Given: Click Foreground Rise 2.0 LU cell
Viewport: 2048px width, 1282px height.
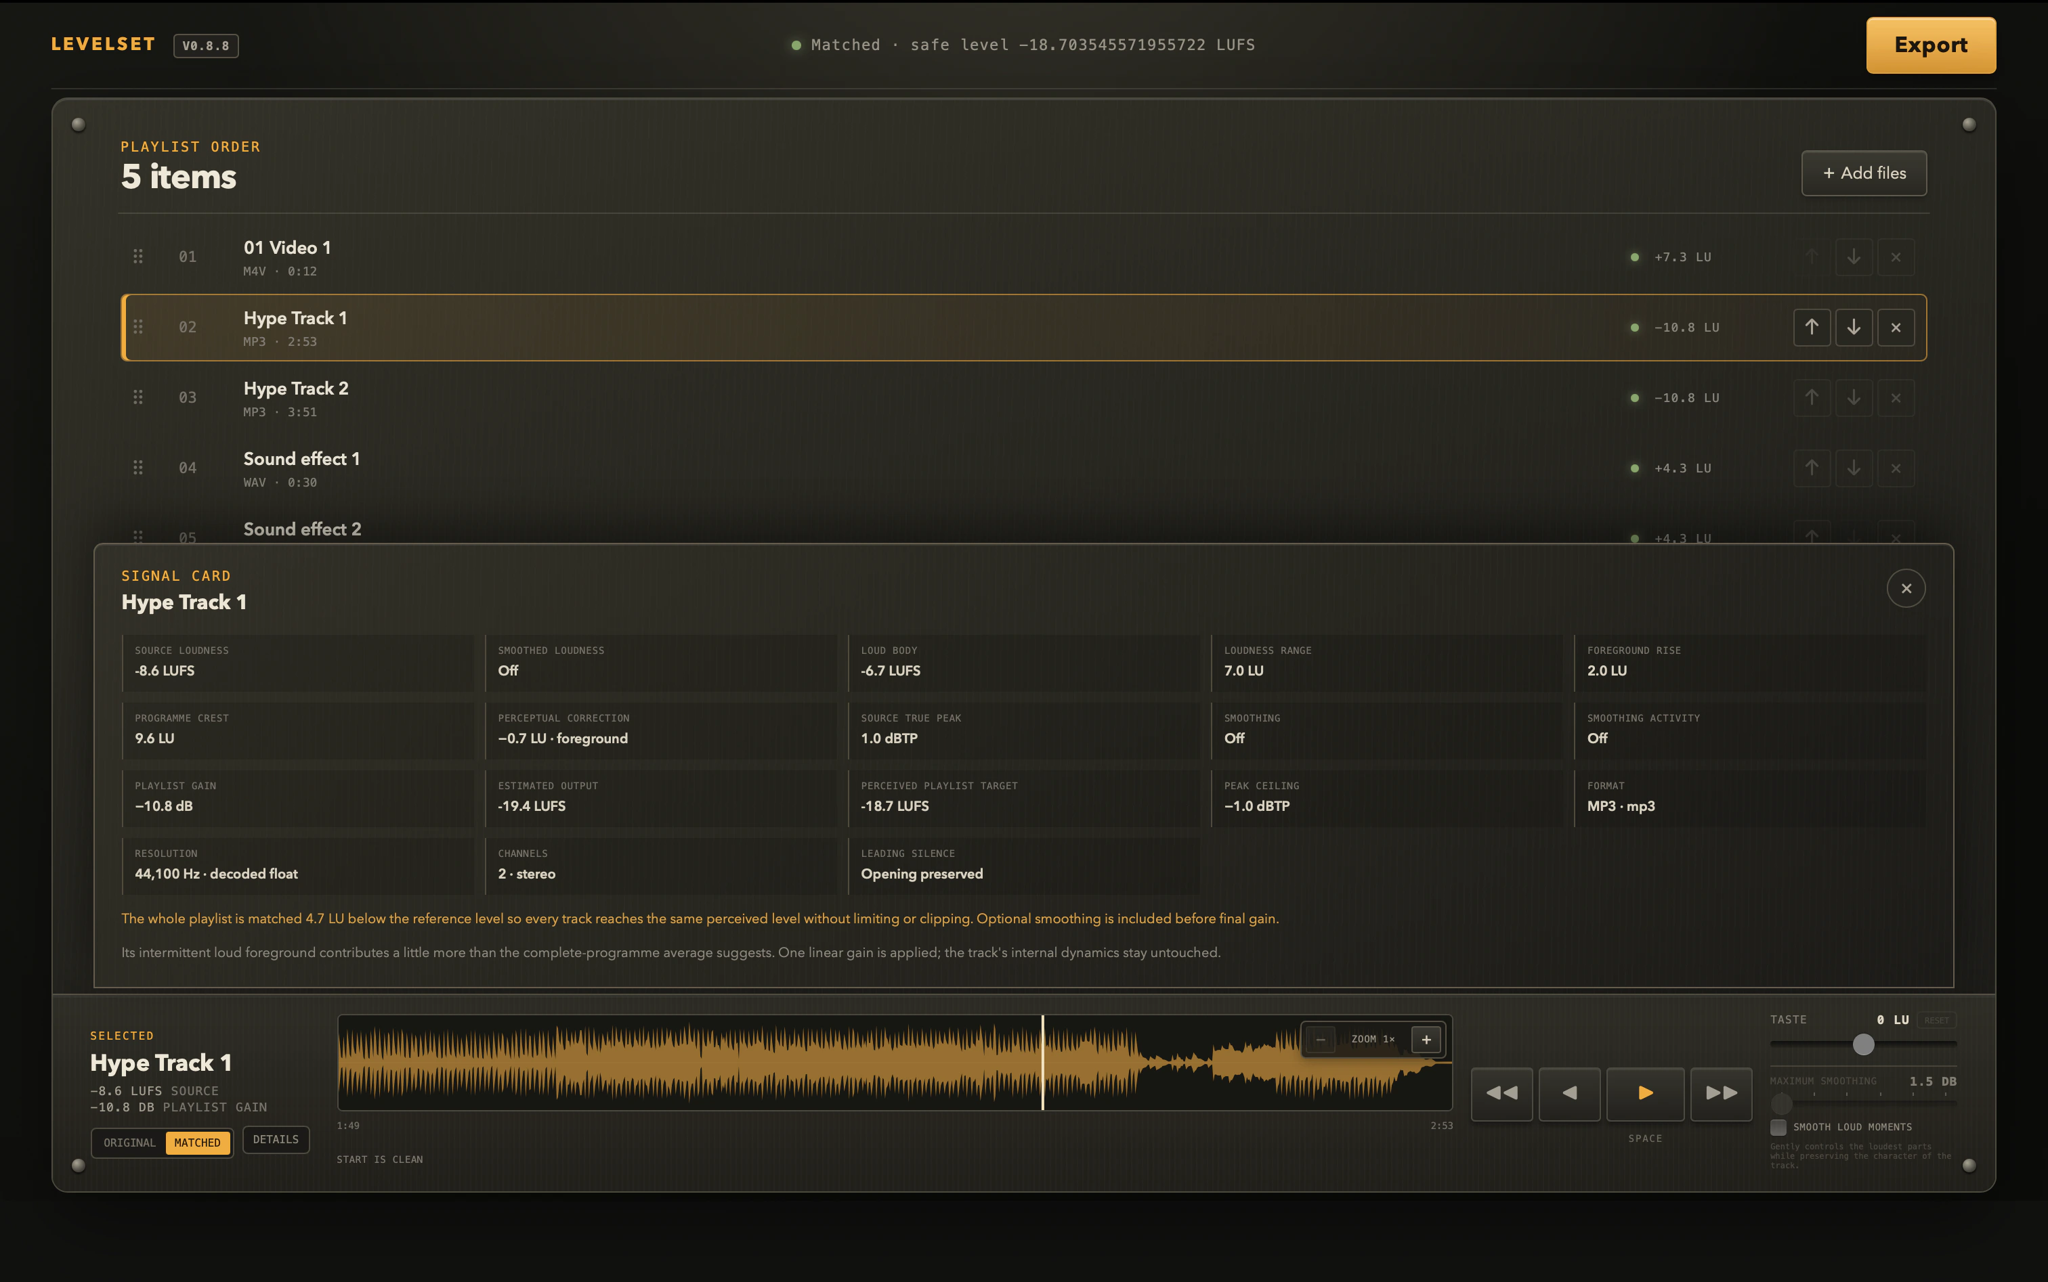Looking at the screenshot, I should tap(1750, 663).
